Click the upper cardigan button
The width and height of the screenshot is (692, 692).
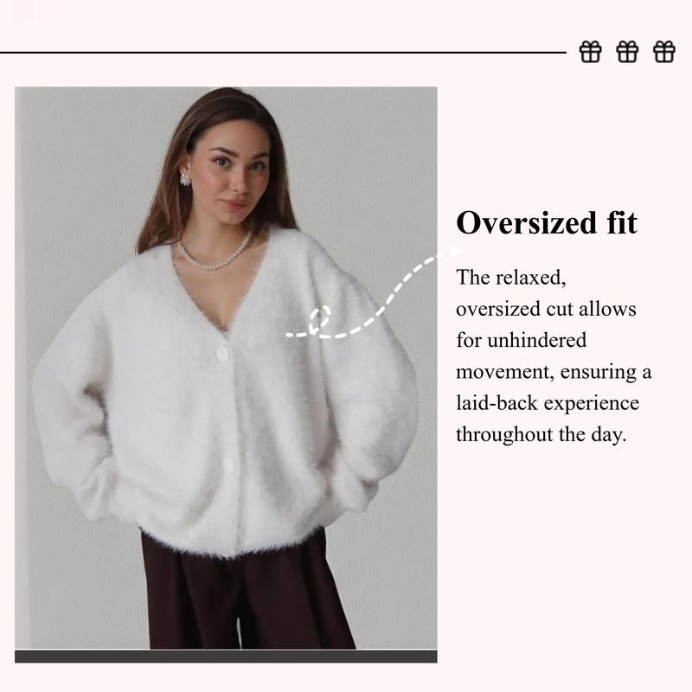223,353
